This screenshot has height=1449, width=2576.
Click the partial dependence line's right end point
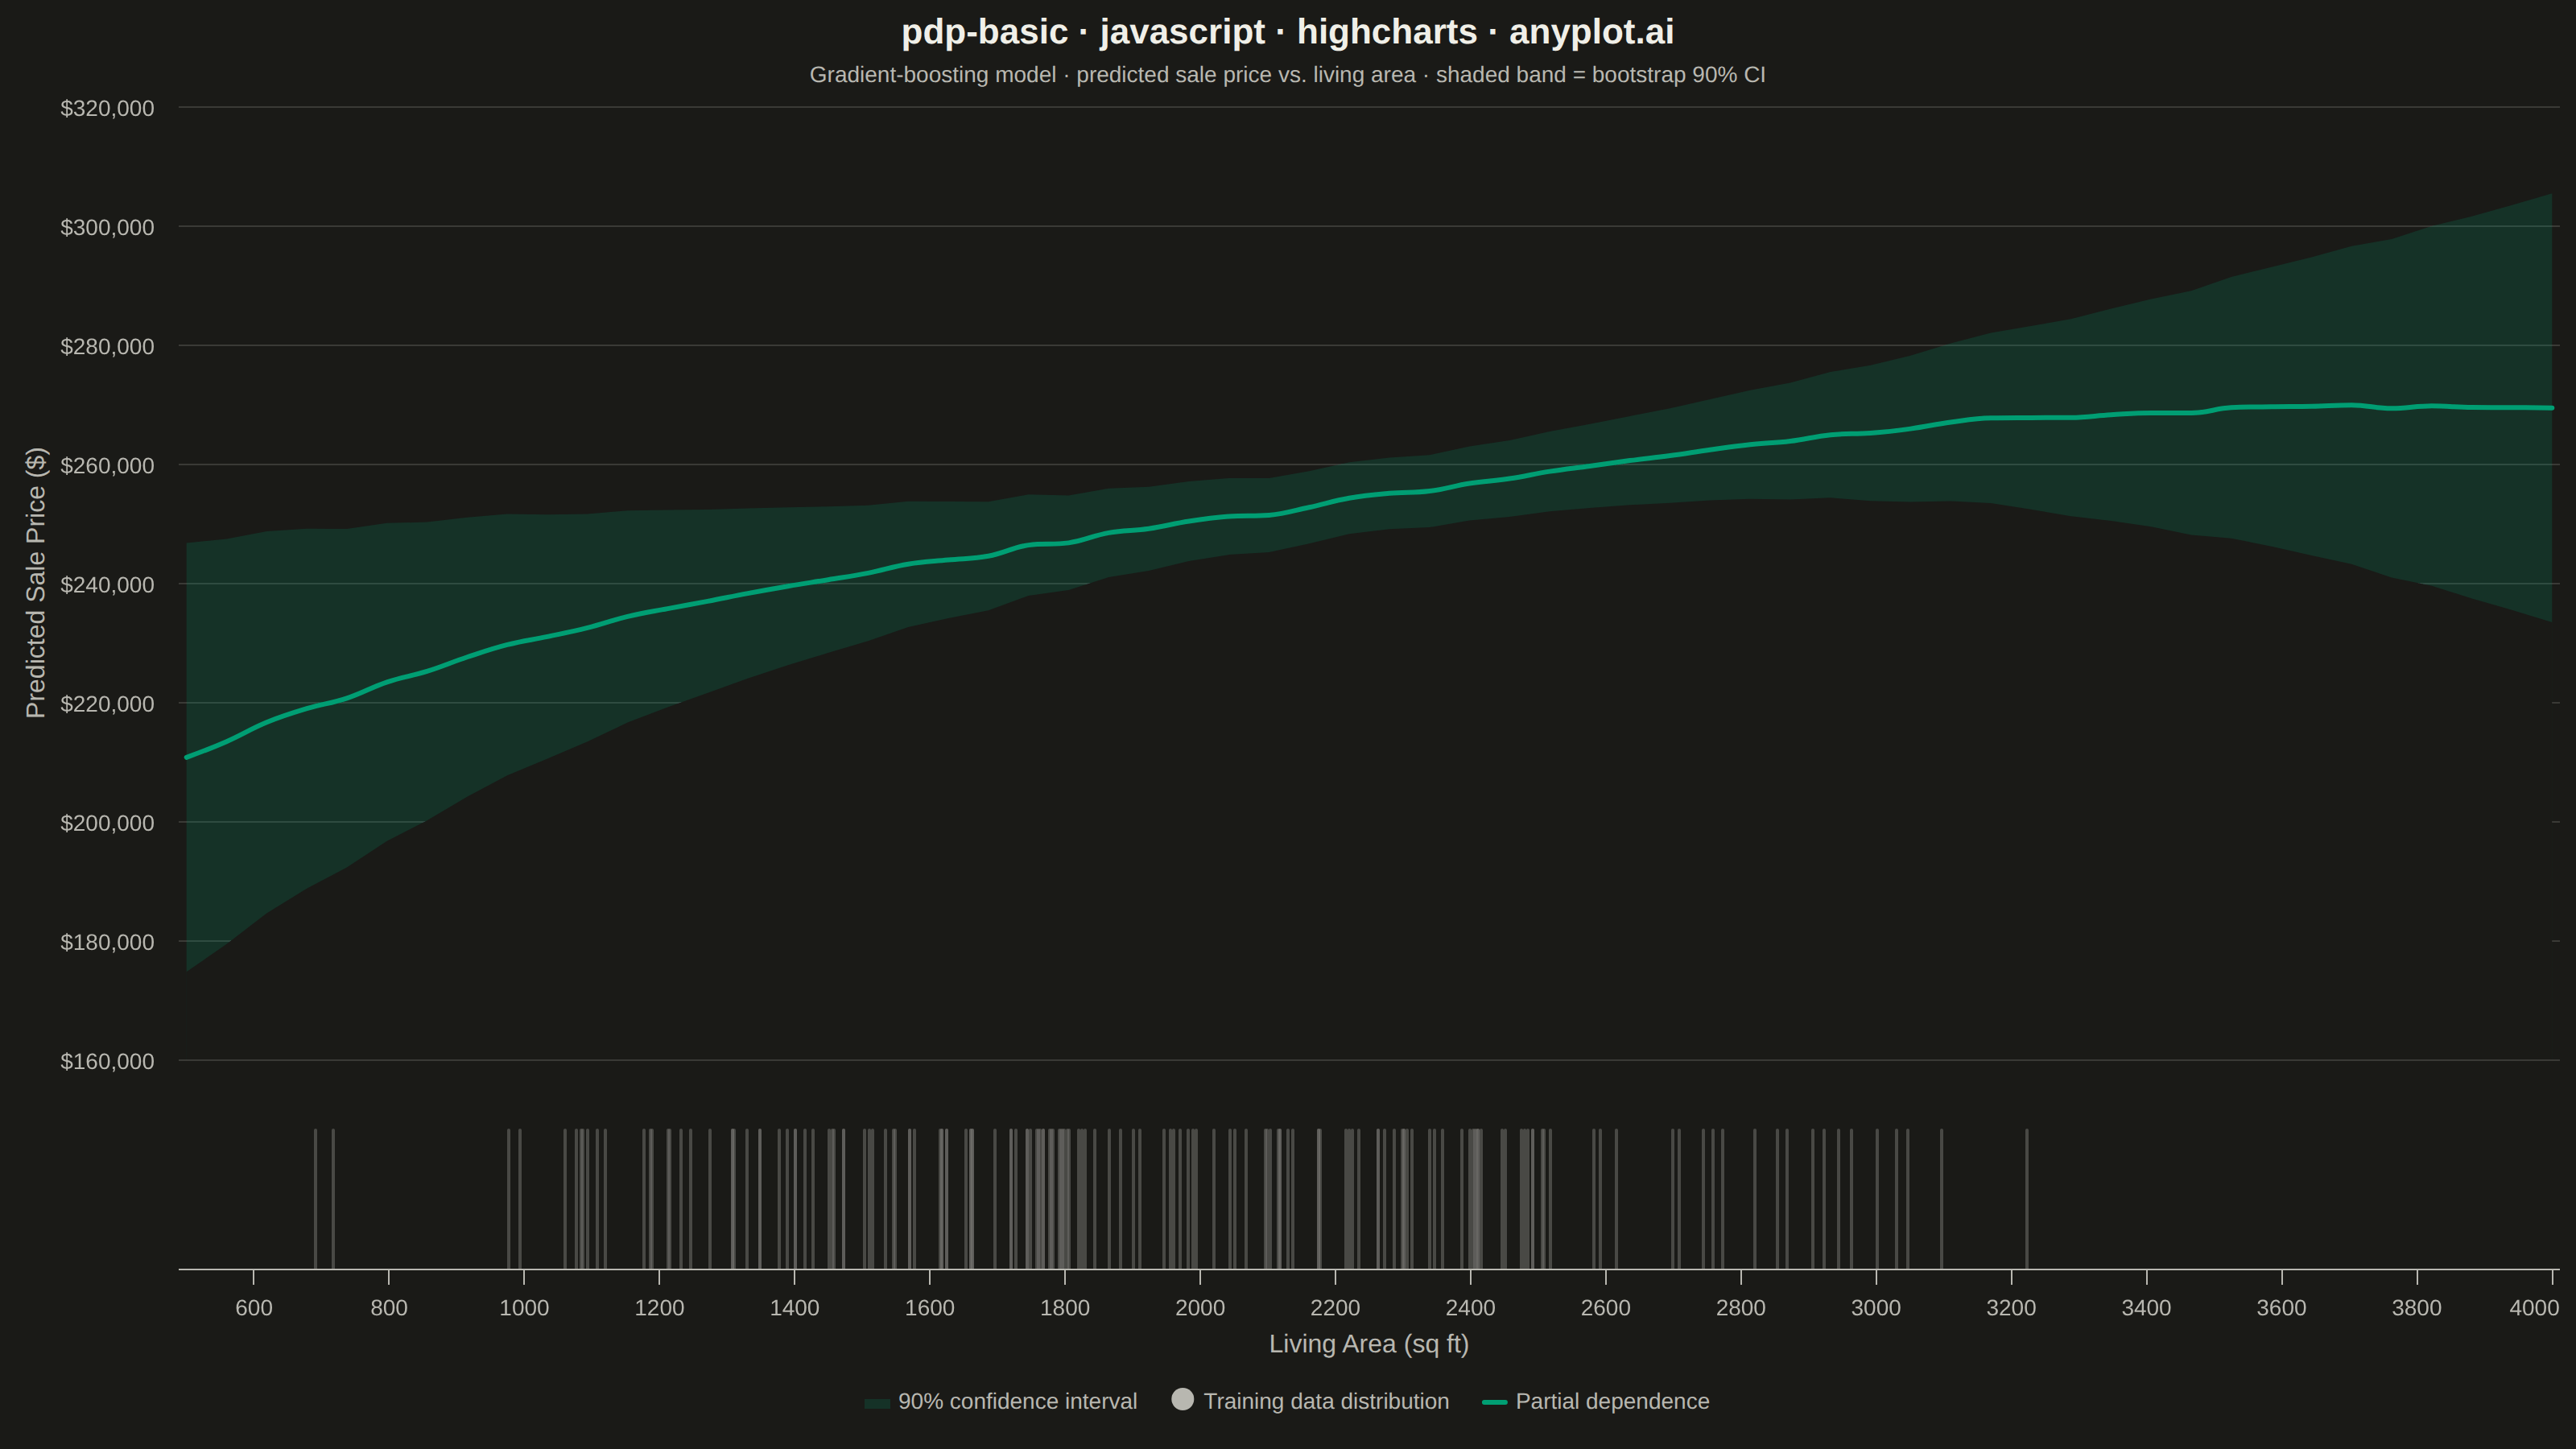pos(2552,408)
